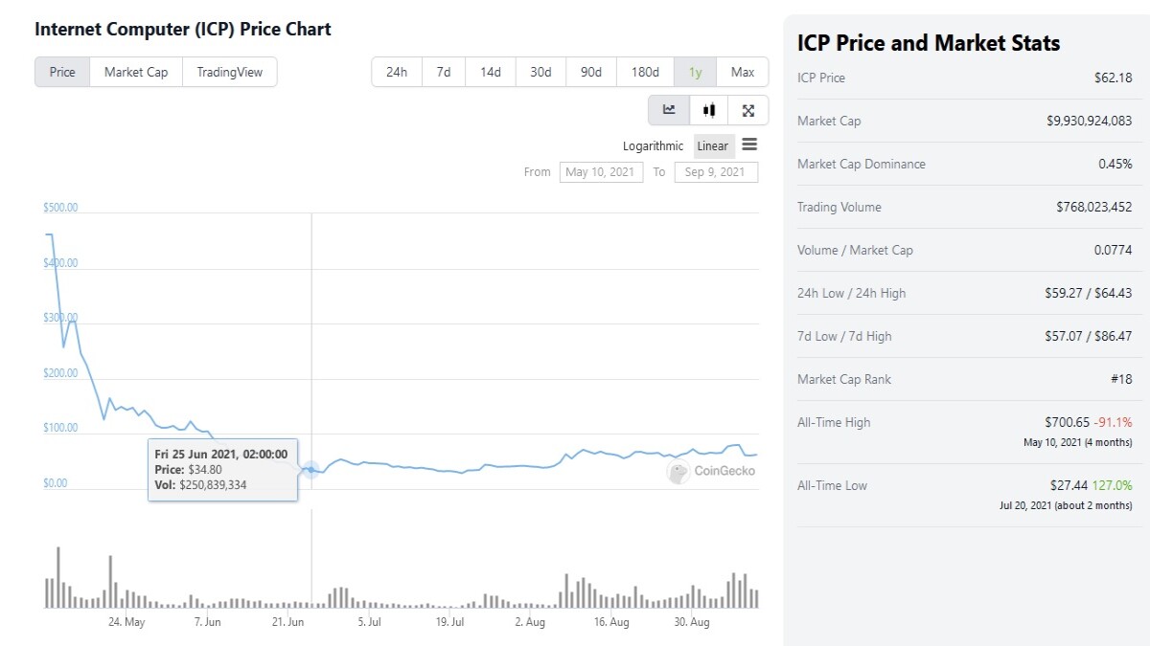1150x646 pixels.
Task: Select the Price tab
Action: coord(62,72)
